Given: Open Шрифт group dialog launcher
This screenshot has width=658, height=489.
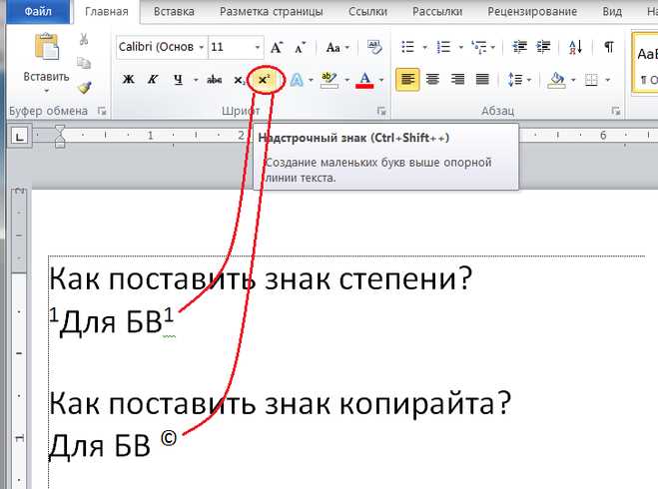Looking at the screenshot, I should [381, 111].
